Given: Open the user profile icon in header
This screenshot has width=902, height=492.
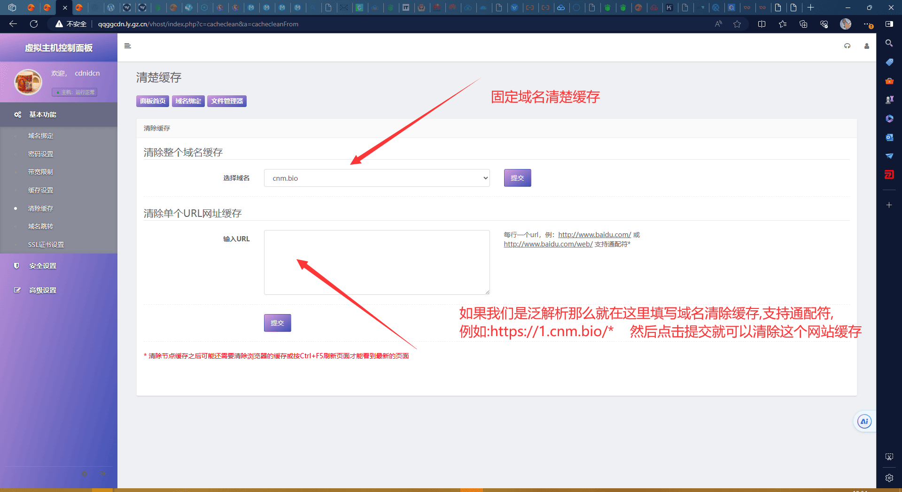Looking at the screenshot, I should [867, 46].
